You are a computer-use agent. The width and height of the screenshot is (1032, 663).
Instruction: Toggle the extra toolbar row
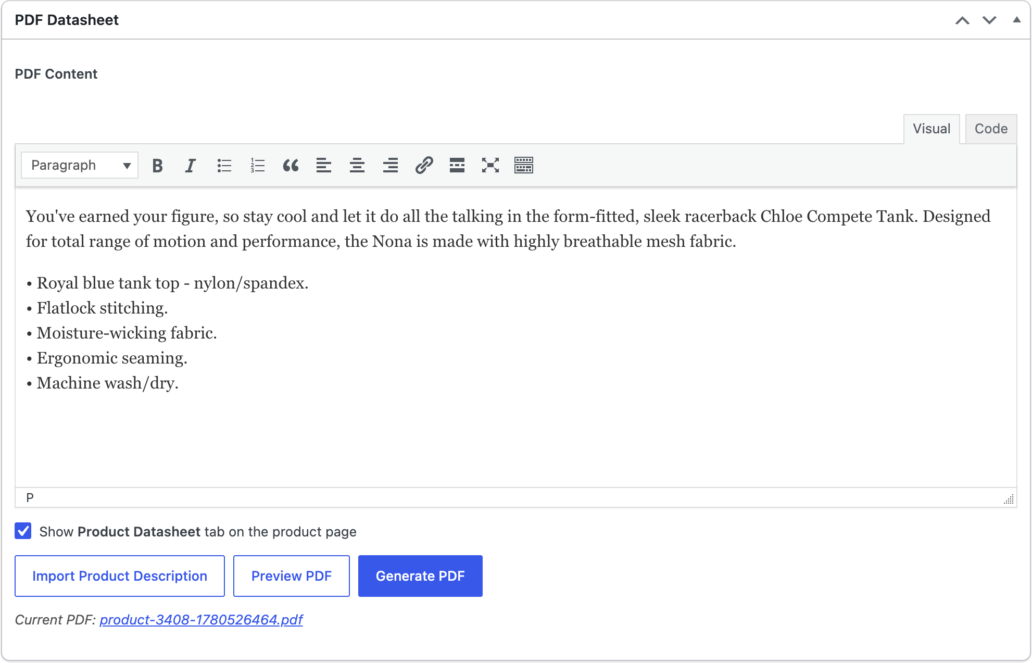(x=524, y=166)
